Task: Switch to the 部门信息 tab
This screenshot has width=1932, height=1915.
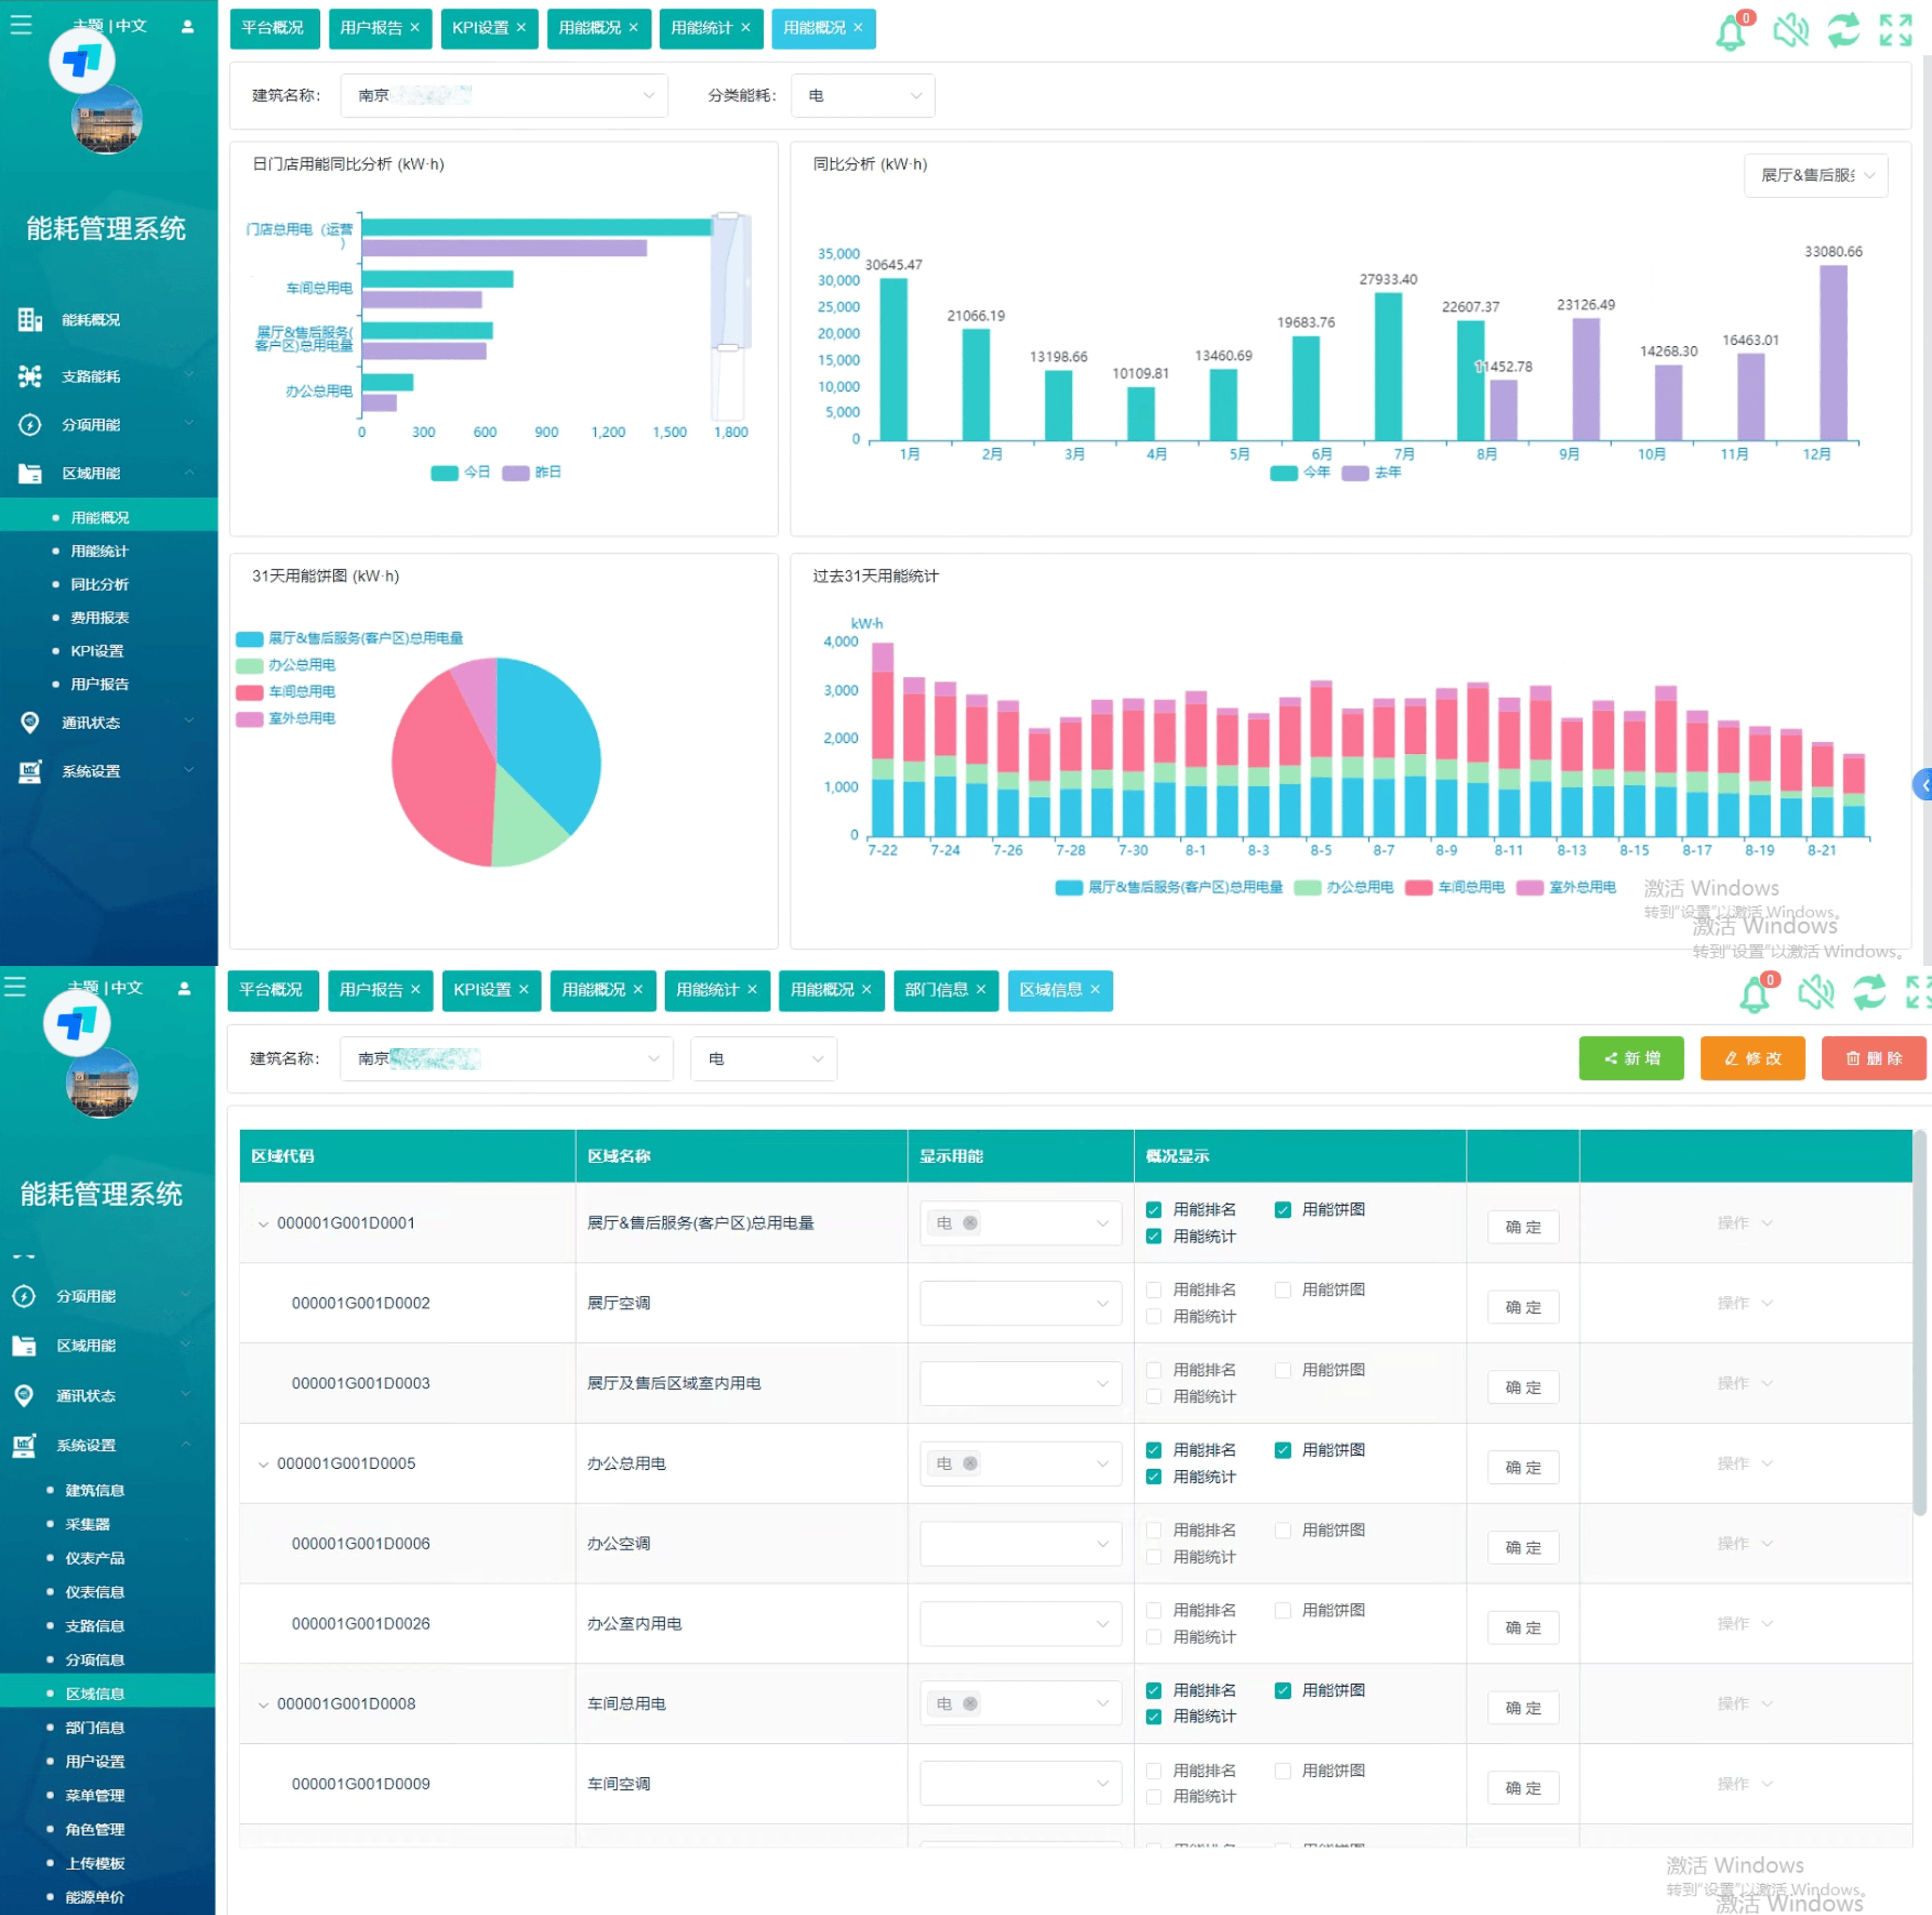Action: coord(936,989)
